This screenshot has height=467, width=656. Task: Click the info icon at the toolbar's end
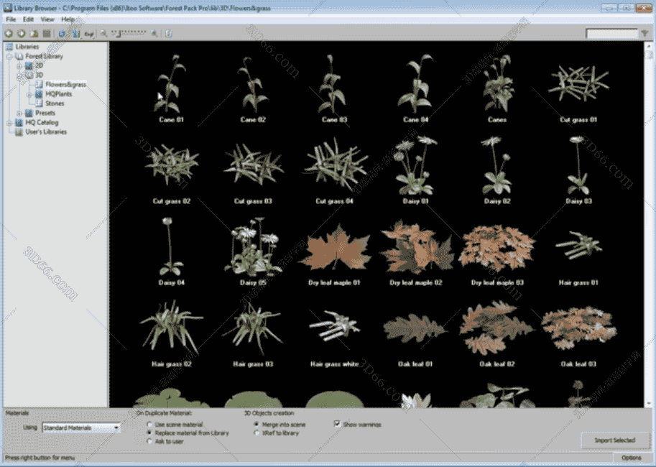click(x=168, y=32)
